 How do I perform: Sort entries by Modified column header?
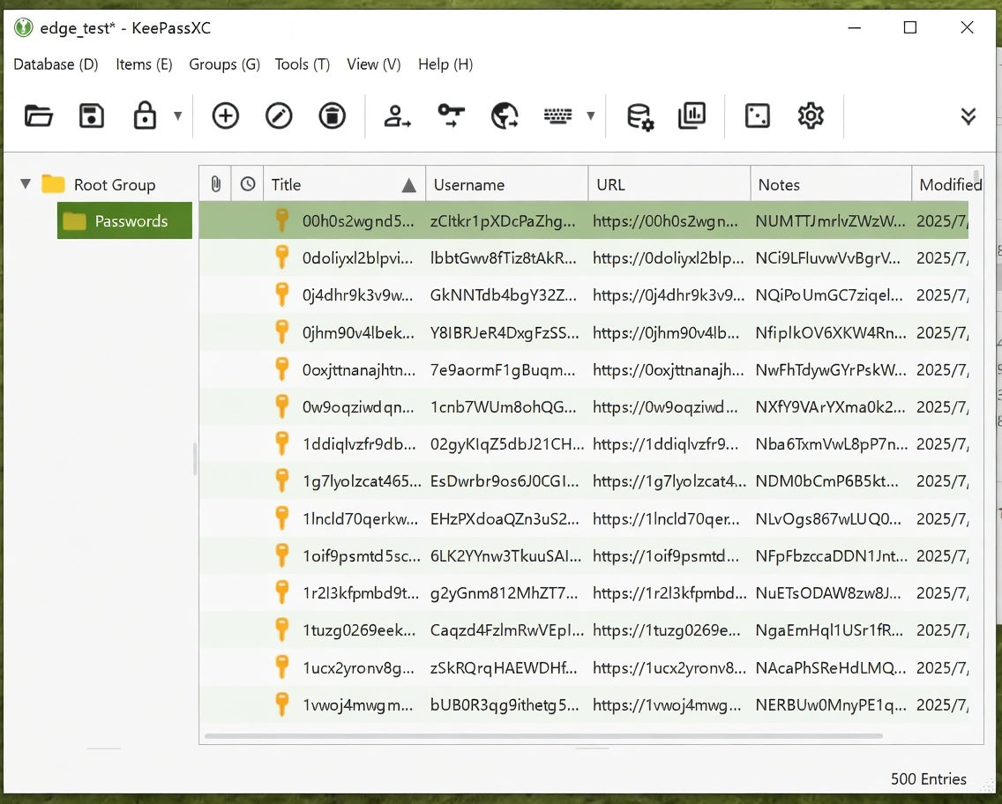pos(947,184)
